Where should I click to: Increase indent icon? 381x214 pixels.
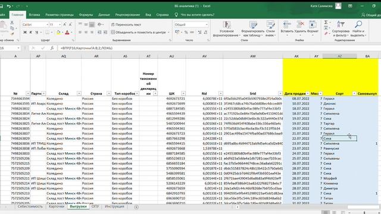(105, 32)
